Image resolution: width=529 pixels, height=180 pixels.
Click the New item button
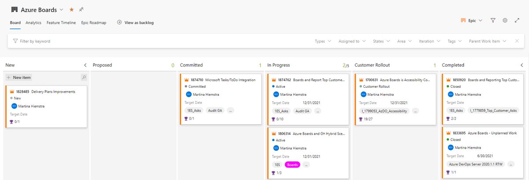[19, 77]
